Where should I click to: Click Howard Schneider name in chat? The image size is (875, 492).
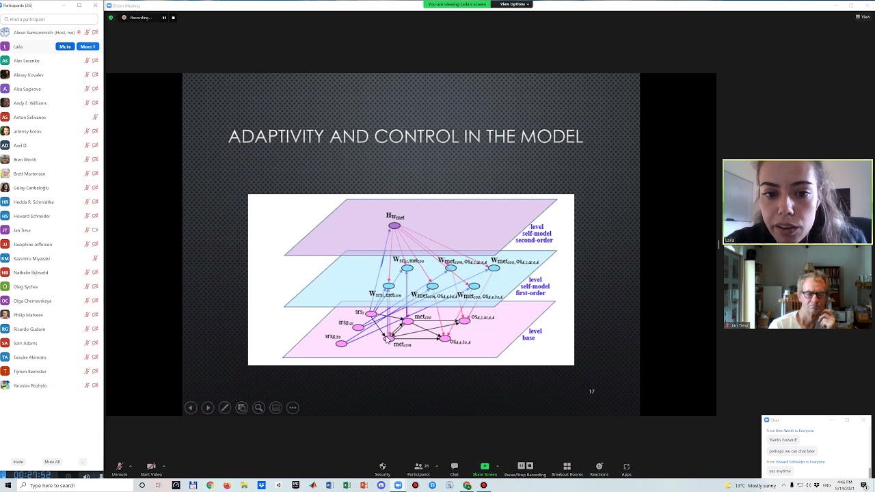coord(790,462)
